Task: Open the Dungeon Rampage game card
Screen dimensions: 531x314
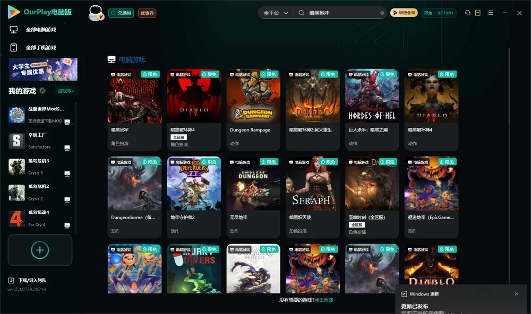Action: coord(253,110)
